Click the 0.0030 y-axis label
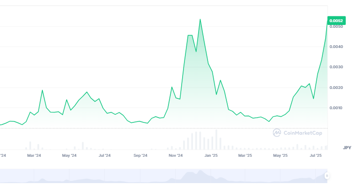 click(x=336, y=67)
